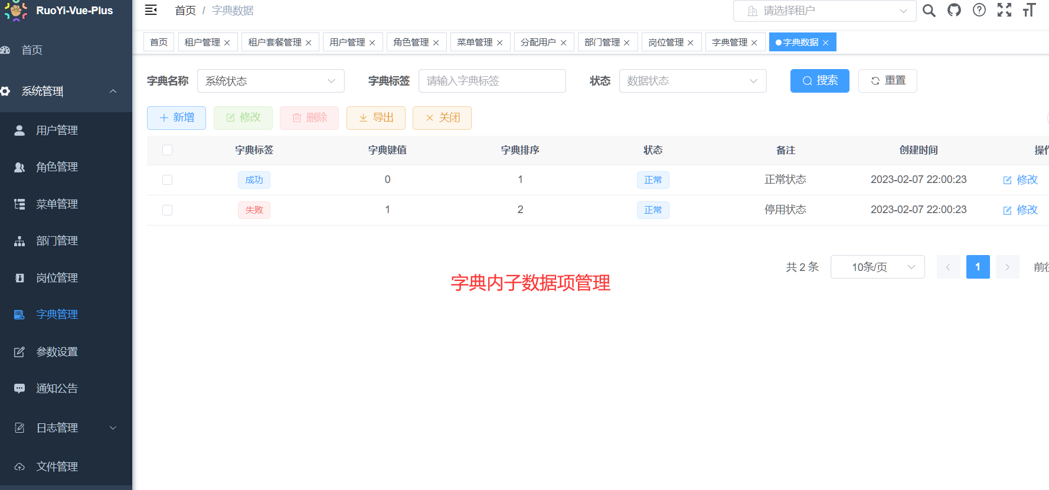Click the 搜索 search button
Screen dimensions: 1049x490
pyautogui.click(x=819, y=80)
